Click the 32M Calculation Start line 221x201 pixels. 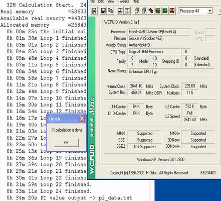pos(46,5)
